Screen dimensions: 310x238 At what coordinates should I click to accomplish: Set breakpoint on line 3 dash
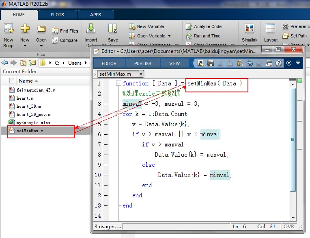click(x=106, y=104)
